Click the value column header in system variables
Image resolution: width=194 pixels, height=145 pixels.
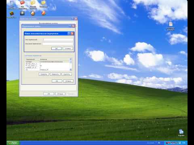click(54, 59)
